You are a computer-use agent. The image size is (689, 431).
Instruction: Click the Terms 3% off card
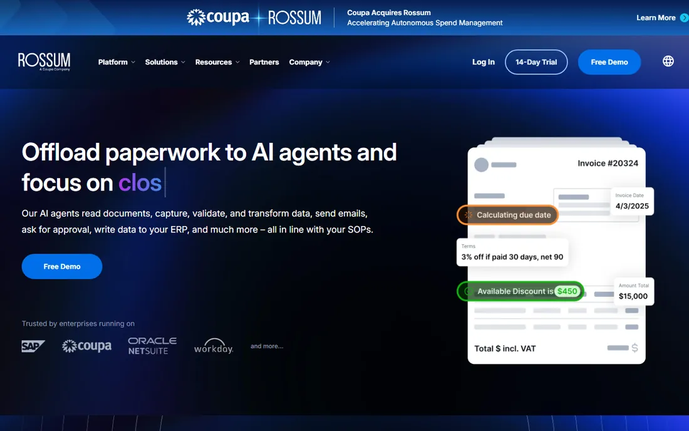click(x=512, y=252)
